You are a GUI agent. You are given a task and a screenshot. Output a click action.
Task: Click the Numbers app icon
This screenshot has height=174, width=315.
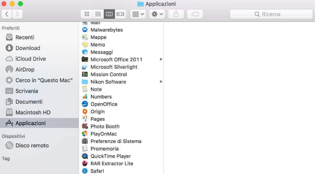85,97
